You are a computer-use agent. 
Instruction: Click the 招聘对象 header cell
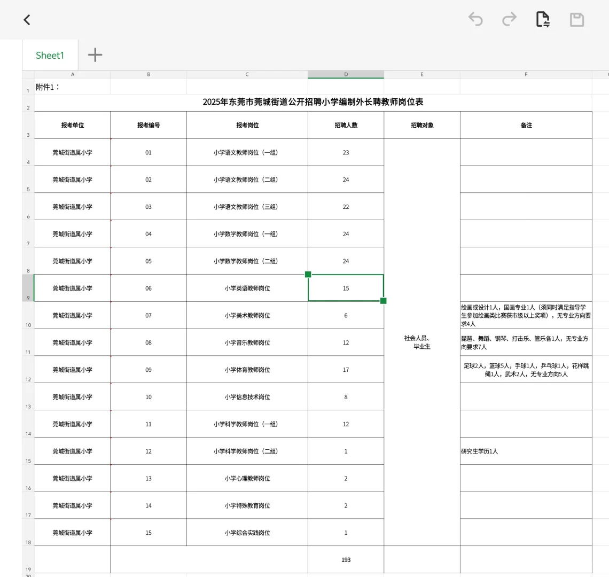click(x=422, y=125)
